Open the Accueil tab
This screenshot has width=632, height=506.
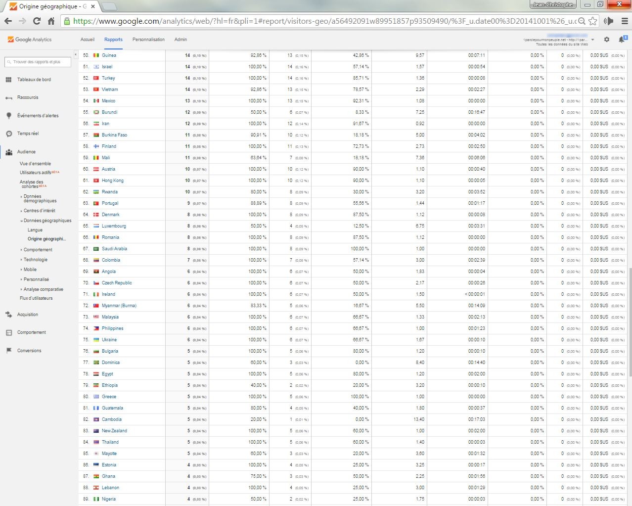pyautogui.click(x=88, y=40)
